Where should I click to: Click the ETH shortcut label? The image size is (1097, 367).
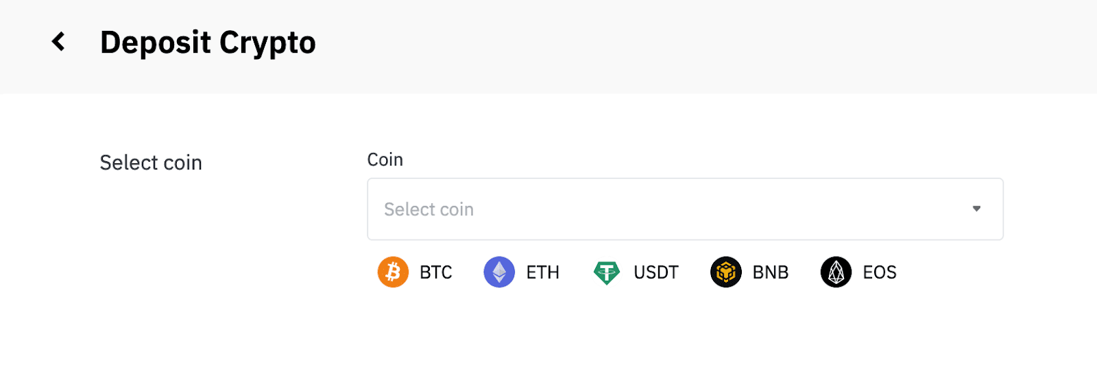tap(543, 272)
